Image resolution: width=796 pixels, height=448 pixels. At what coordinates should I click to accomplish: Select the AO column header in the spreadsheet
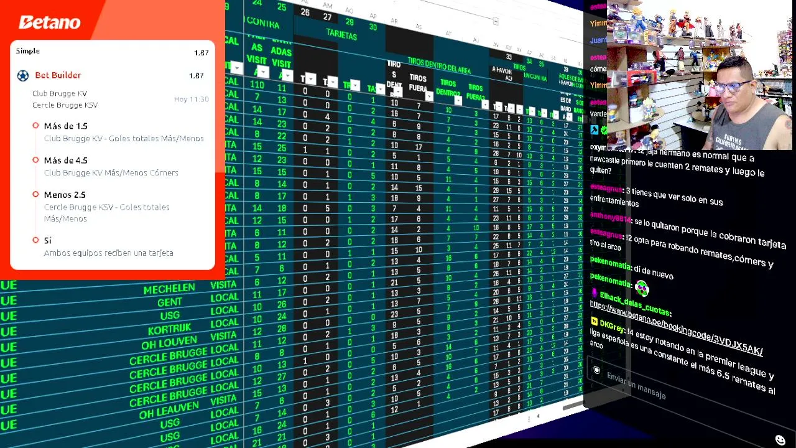tap(349, 11)
